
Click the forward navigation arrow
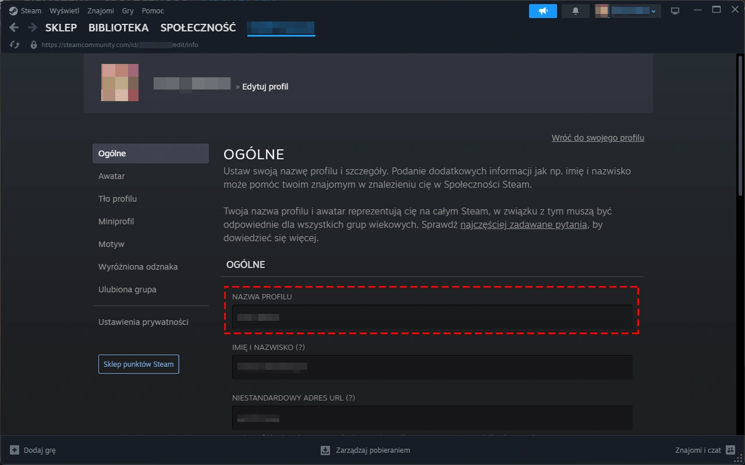coord(33,27)
